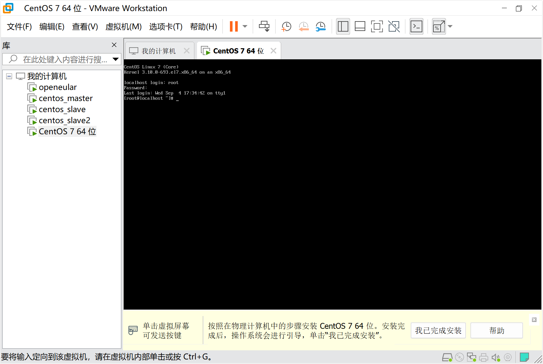Click the keyboard icon in hint bar
This screenshot has width=543, height=364.
133,330
